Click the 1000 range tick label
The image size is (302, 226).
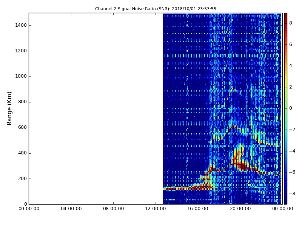tap(21, 76)
